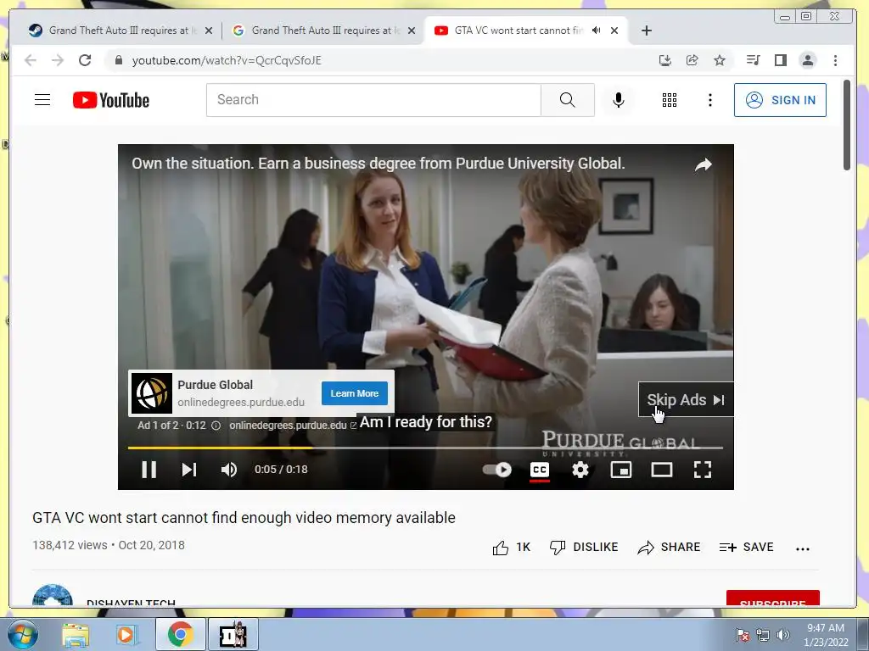Click the search magnifier button
The width and height of the screenshot is (869, 651).
568,100
